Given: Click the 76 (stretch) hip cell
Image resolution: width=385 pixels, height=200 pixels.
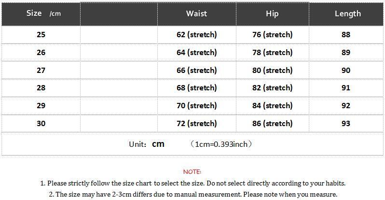Looking at the screenshot, I should coord(272,35).
